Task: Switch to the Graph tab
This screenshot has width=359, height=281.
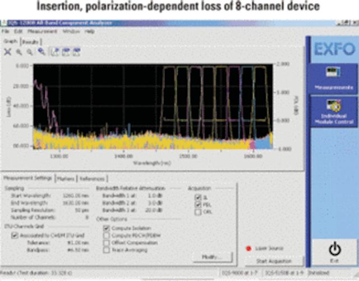Action: pyautogui.click(x=11, y=41)
